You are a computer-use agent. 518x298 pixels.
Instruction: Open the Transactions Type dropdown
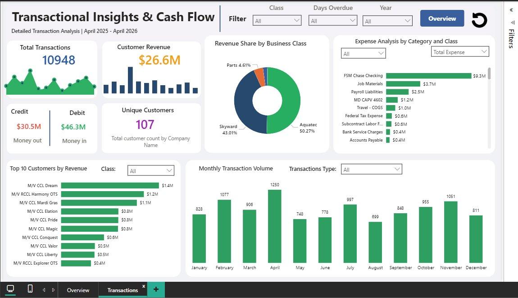371,170
